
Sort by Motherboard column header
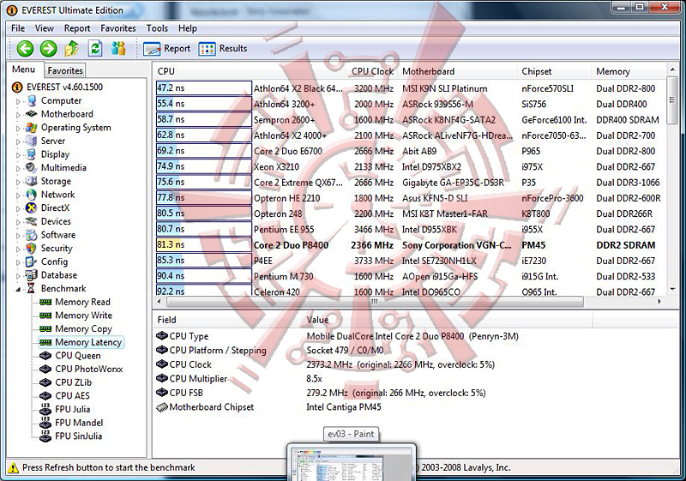click(x=458, y=71)
